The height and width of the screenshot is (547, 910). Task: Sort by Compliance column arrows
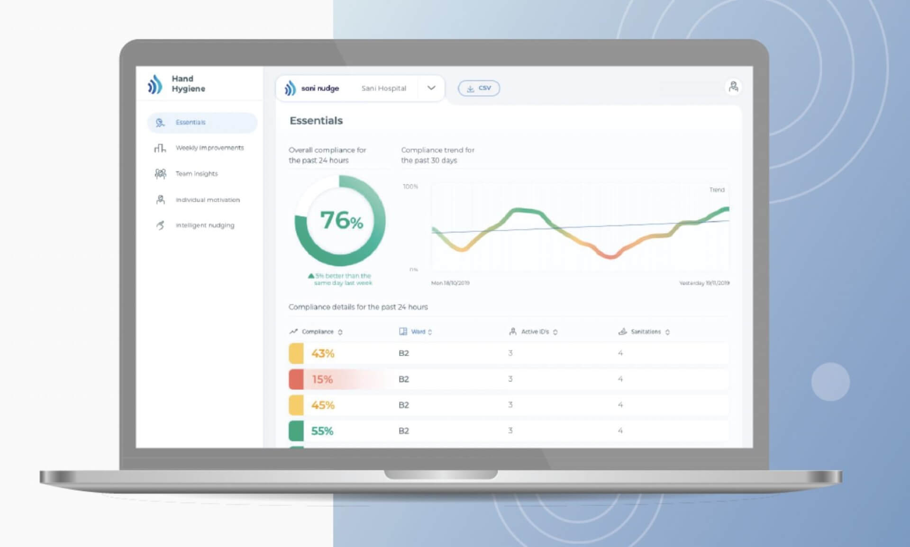340,332
